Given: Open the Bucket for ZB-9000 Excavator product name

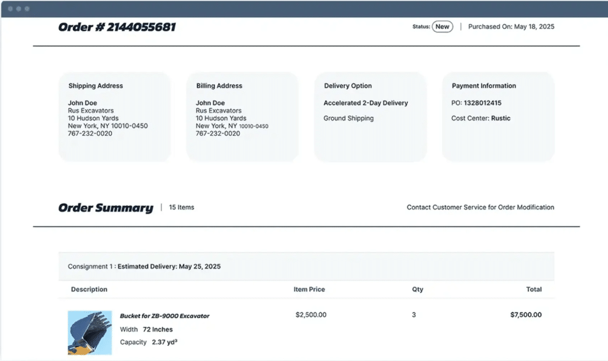Looking at the screenshot, I should tap(164, 316).
